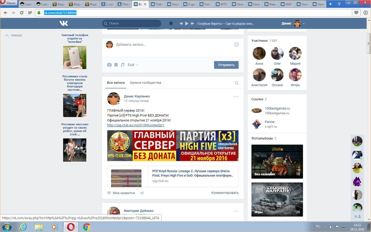Go back with the browser back arrow
The image size is (371, 232).
pos(6,13)
